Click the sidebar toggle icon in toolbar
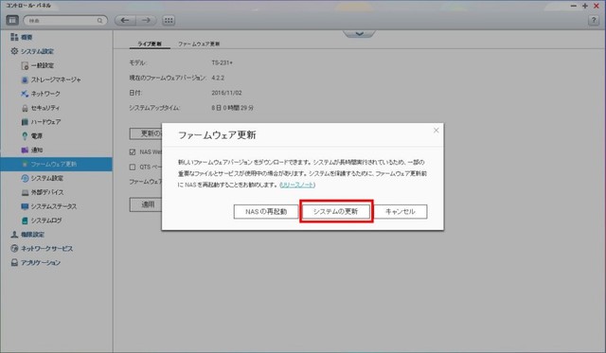The image size is (606, 353). coord(12,20)
